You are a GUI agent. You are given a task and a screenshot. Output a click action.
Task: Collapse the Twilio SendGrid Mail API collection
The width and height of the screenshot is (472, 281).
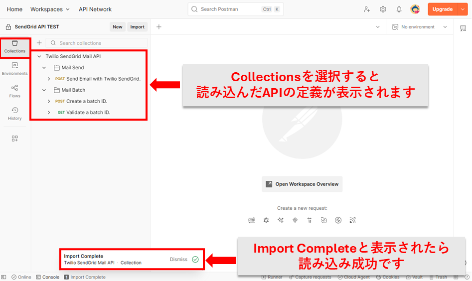(39, 56)
